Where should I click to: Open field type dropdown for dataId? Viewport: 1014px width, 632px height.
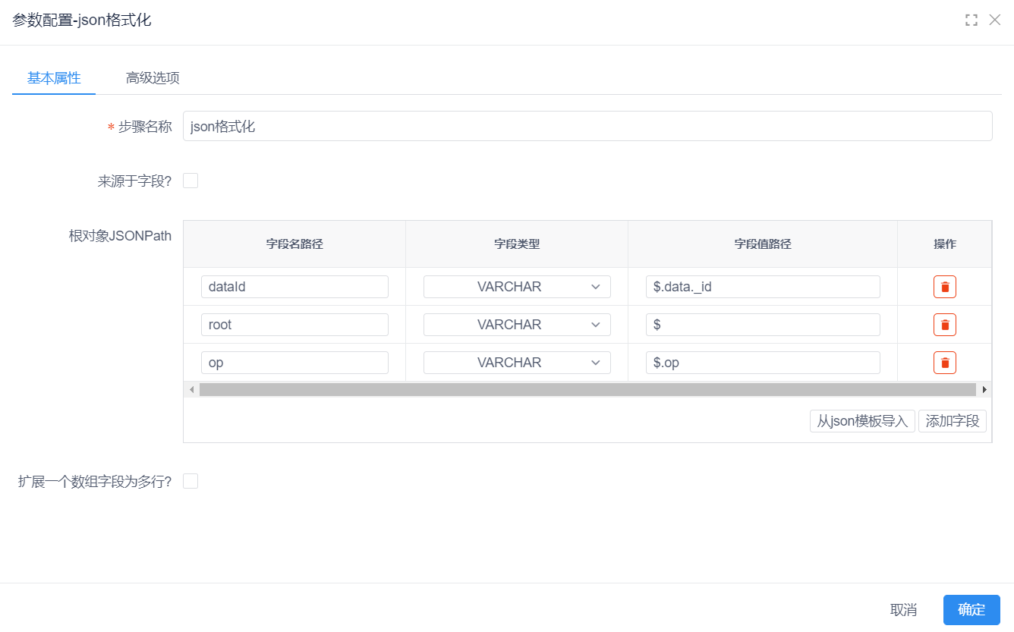517,287
